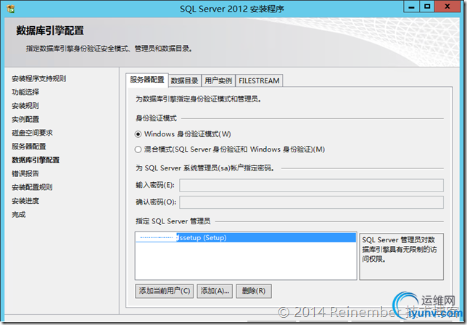Image resolution: width=467 pixels, height=325 pixels.
Task: Maximize the SQL Server 2012 setup window
Action: [x=427, y=7]
